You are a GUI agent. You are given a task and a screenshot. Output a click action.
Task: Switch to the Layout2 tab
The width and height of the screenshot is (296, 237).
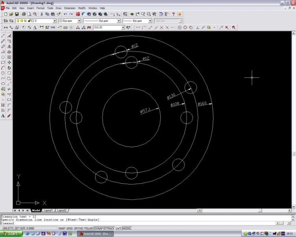(62, 211)
